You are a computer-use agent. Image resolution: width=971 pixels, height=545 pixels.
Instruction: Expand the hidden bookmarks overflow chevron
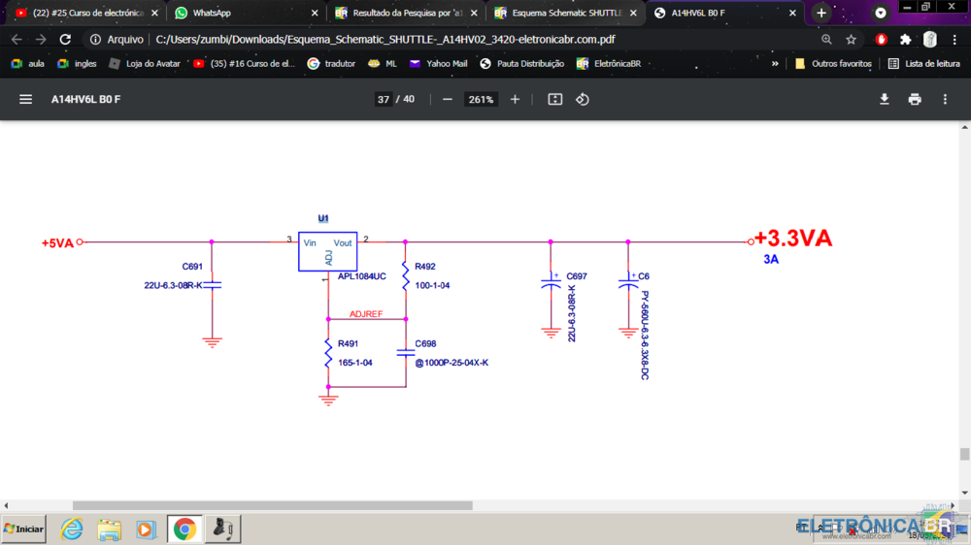coord(775,64)
